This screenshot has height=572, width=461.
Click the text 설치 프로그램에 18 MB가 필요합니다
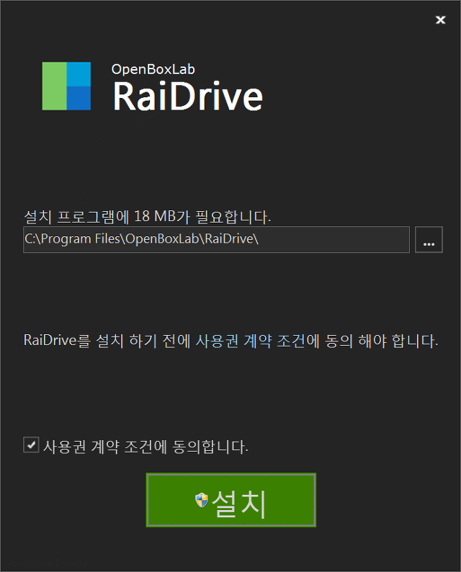[148, 217]
